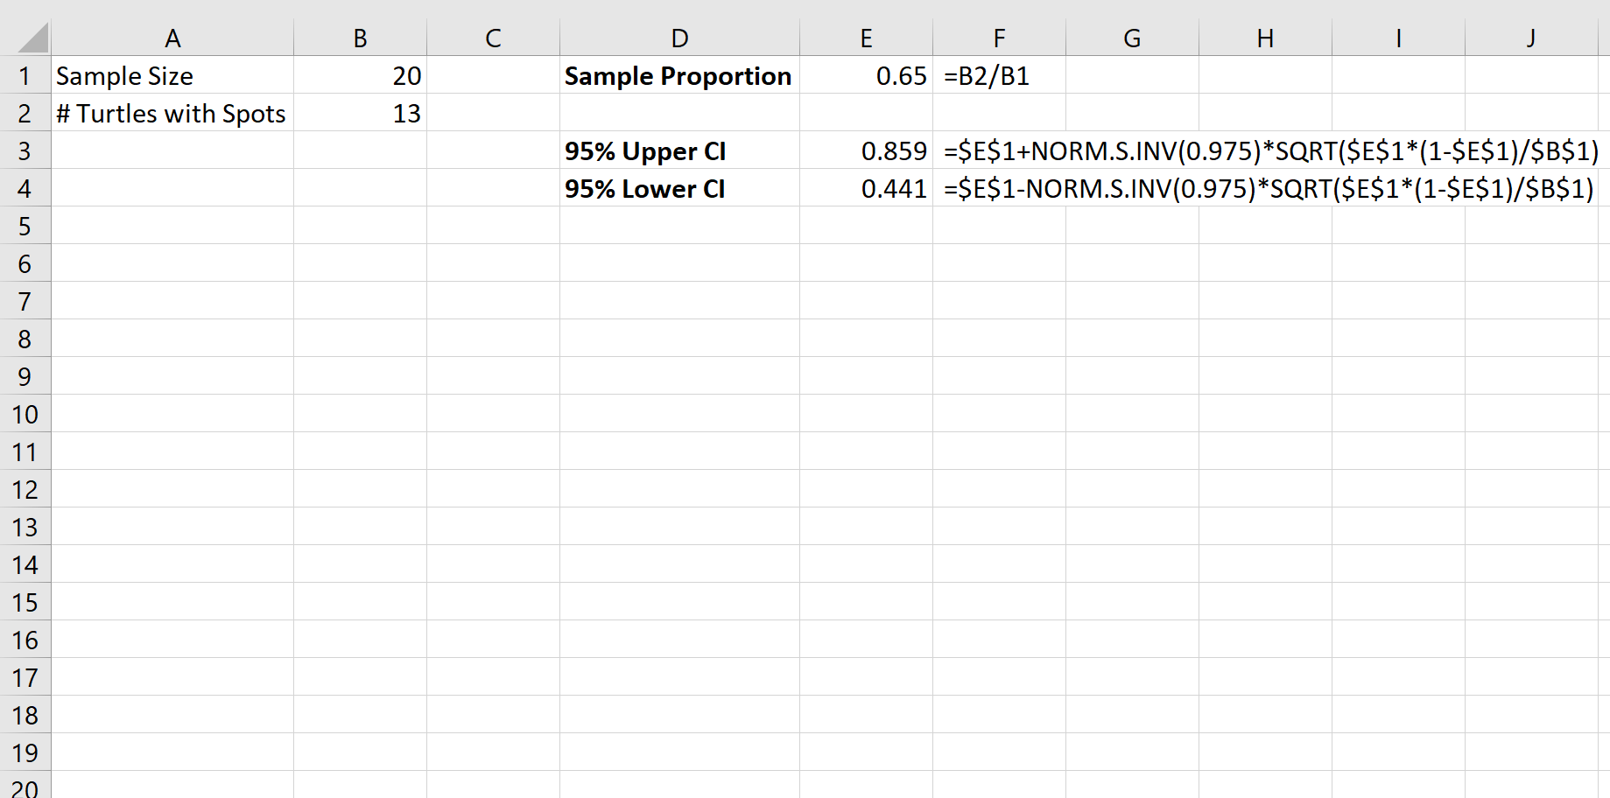This screenshot has width=1610, height=798.
Task: Select the Sample Proportion label cell
Action: 679,76
